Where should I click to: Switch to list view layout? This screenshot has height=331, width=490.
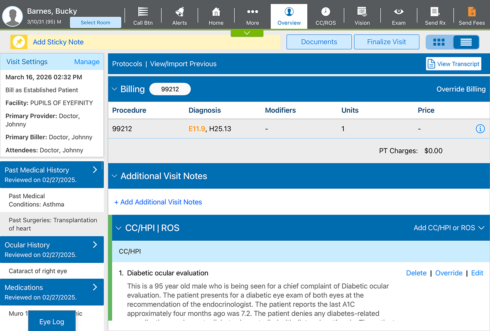click(x=466, y=42)
